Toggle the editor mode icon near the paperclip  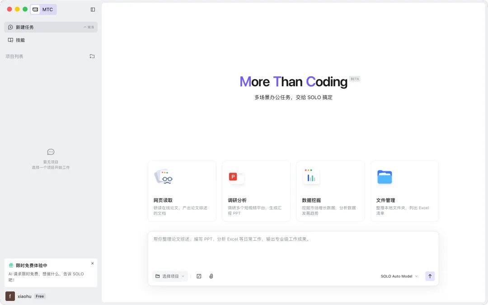[x=199, y=276]
